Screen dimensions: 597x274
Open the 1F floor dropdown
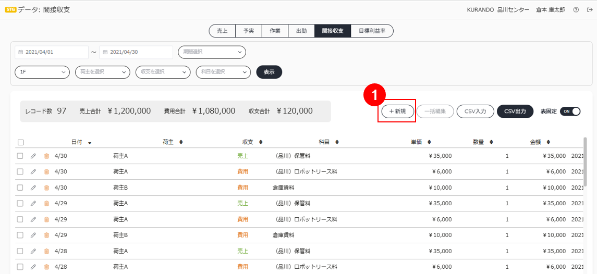tap(42, 72)
